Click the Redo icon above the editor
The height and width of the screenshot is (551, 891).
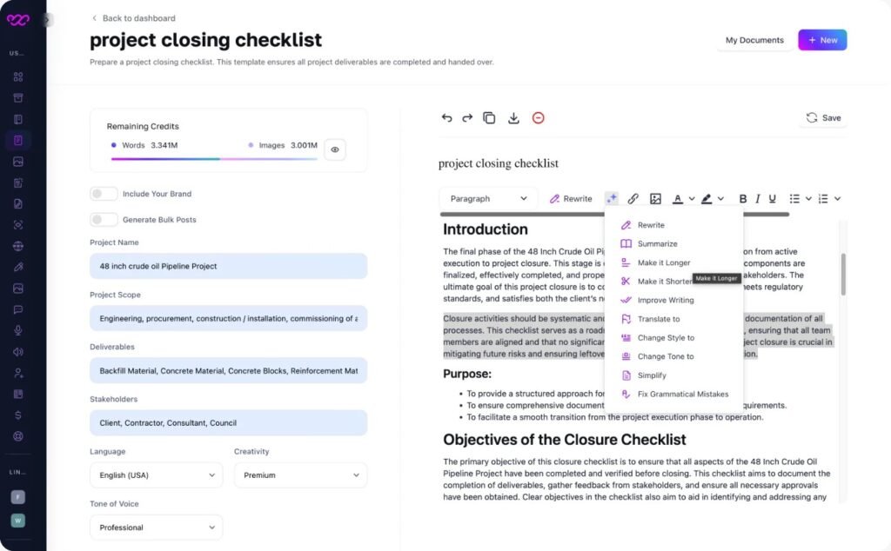(x=468, y=117)
